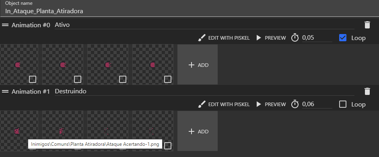The width and height of the screenshot is (379, 157).
Task: Click the drag handle of Animation #0
Action: 5,25
